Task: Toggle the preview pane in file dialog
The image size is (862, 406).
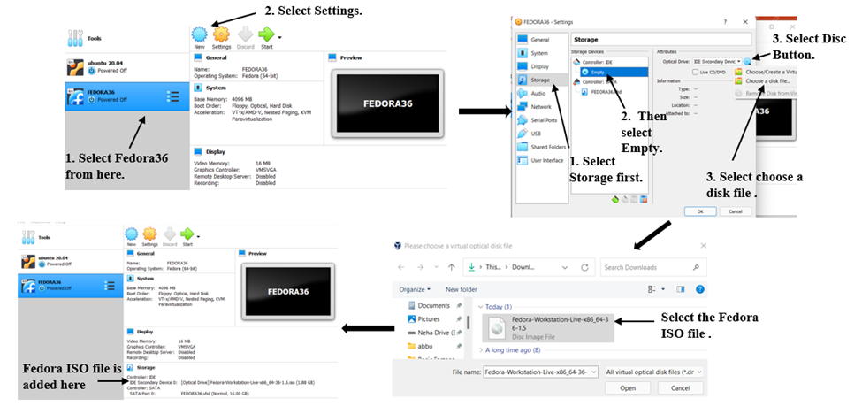Action: 678,289
